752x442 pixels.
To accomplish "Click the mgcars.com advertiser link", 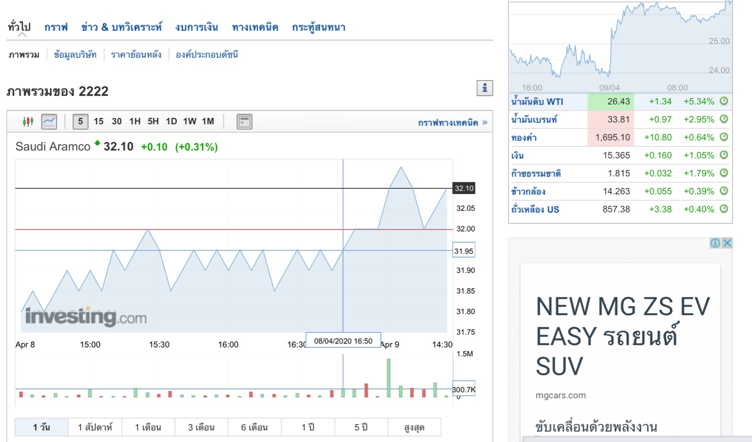I will point(560,395).
